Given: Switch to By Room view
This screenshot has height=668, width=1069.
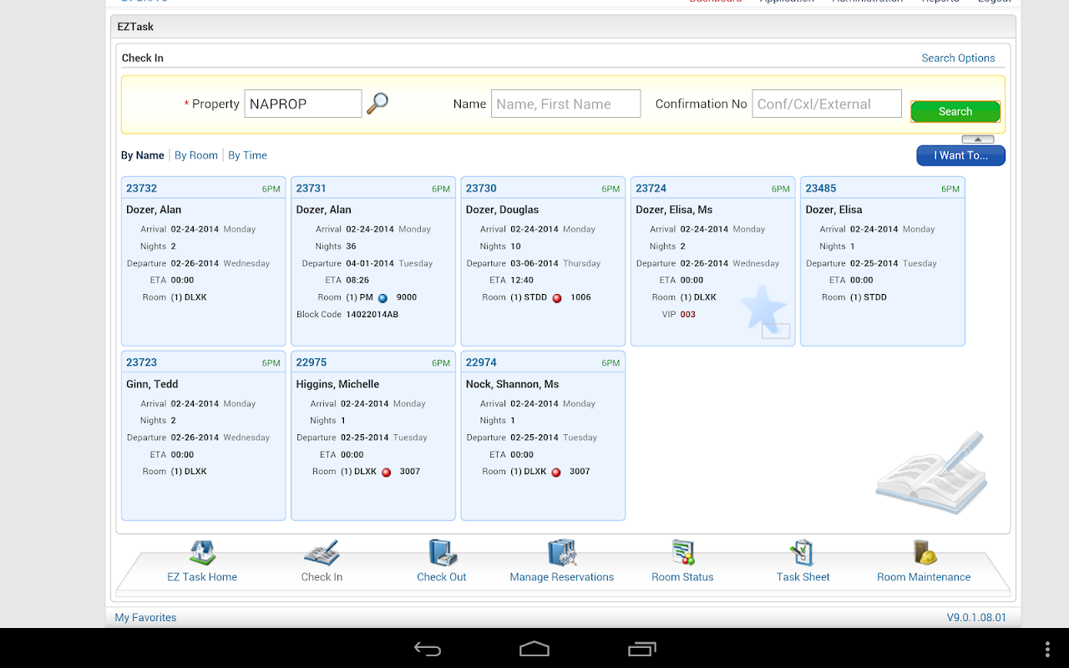Looking at the screenshot, I should 196,155.
